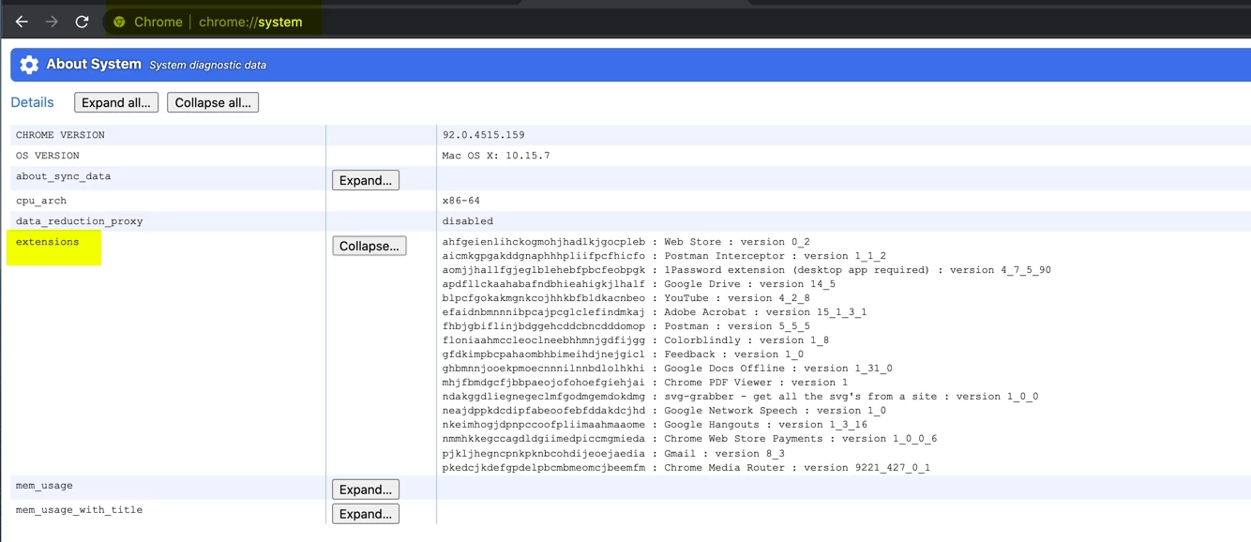The height and width of the screenshot is (542, 1251).
Task: Expand the mem_usage row
Action: [366, 489]
